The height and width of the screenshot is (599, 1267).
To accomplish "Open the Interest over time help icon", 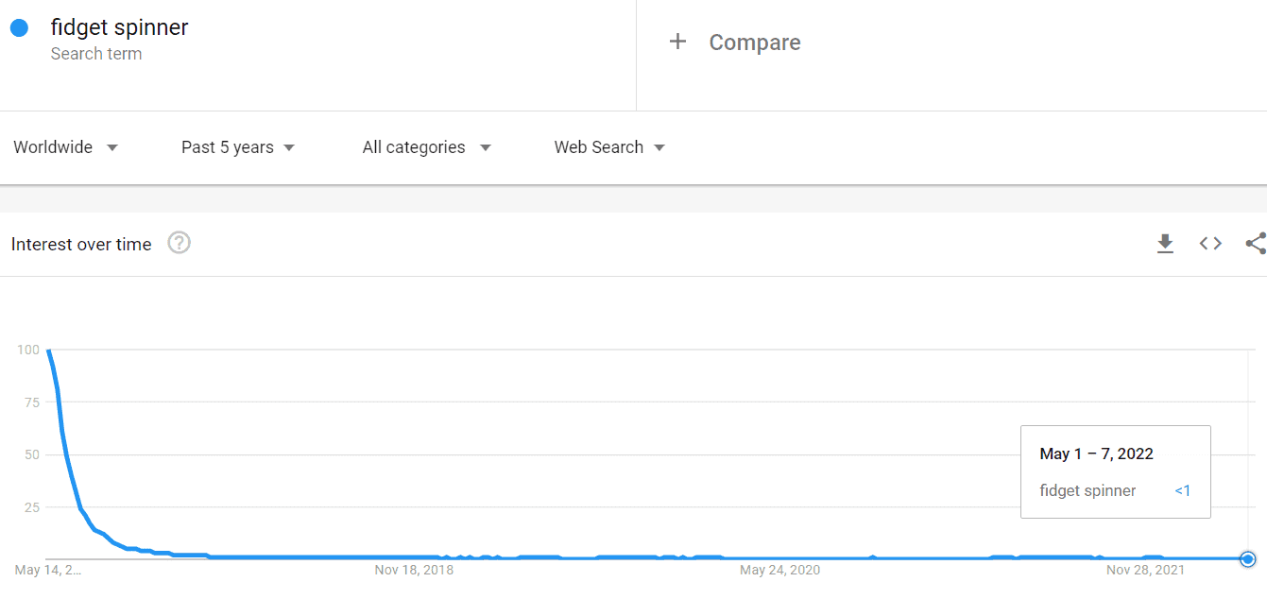I will (179, 243).
